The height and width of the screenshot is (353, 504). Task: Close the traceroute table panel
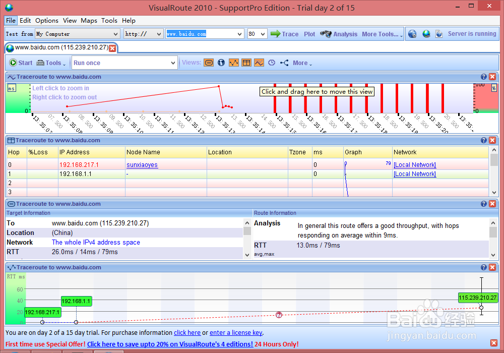click(492, 140)
